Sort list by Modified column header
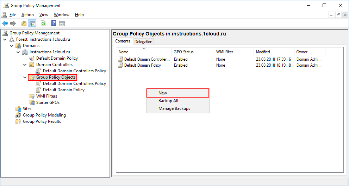The width and height of the screenshot is (349, 186). pyautogui.click(x=263, y=52)
